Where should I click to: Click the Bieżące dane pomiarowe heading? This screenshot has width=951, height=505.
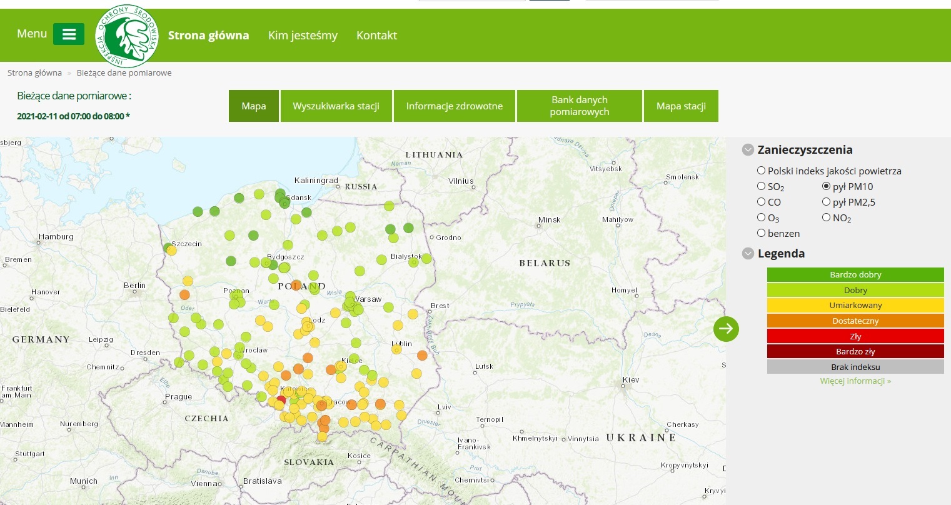click(74, 96)
